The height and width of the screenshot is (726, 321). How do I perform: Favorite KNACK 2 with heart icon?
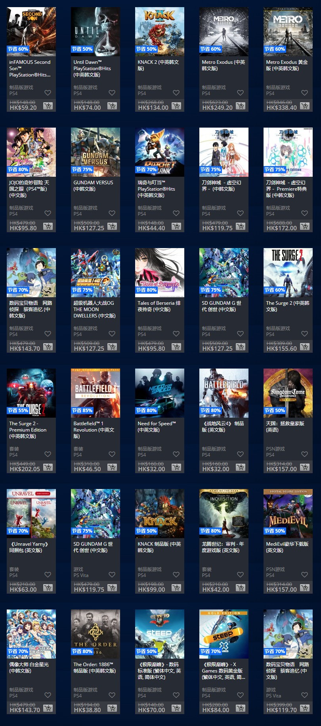click(176, 93)
